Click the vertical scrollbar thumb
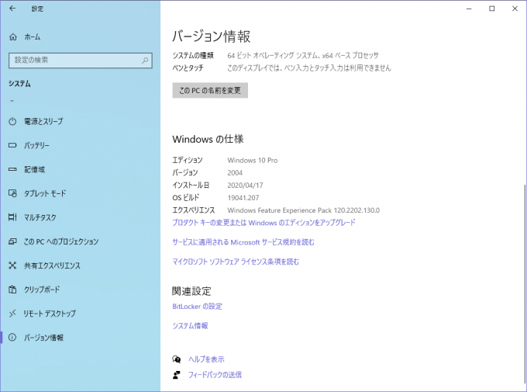The image size is (527, 392). (524, 283)
